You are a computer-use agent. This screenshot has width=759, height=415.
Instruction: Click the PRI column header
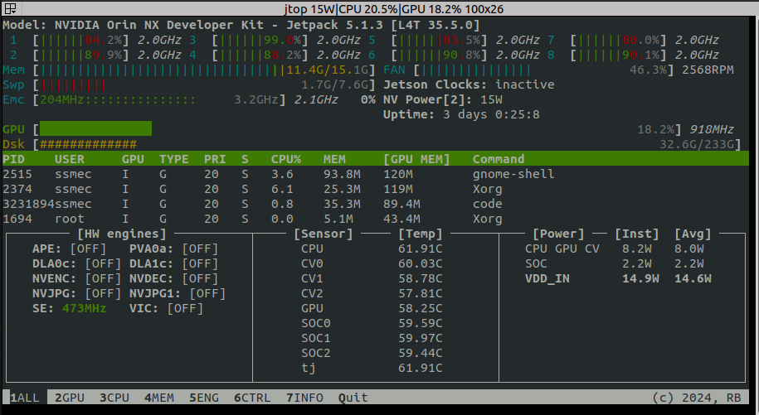pos(215,159)
